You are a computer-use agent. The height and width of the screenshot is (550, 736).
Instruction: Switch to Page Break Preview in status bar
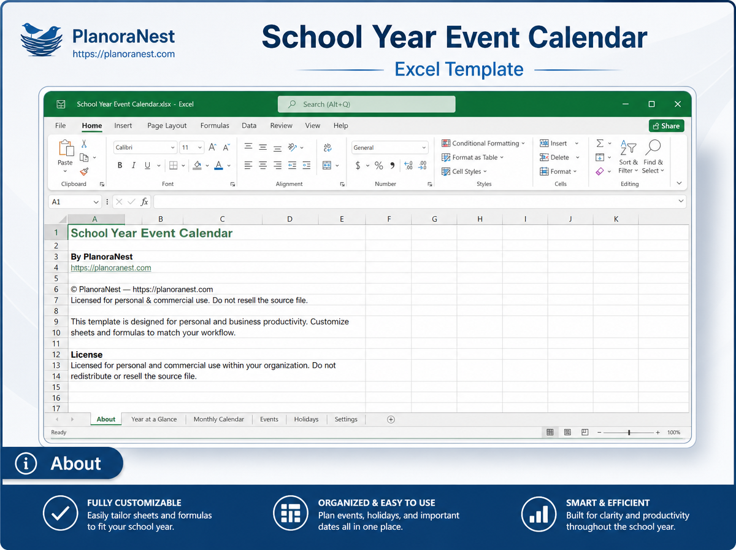[585, 433]
